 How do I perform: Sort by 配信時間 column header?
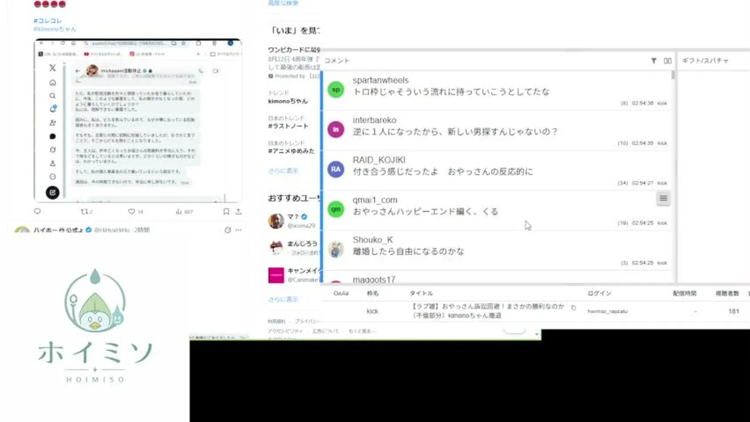coord(684,293)
